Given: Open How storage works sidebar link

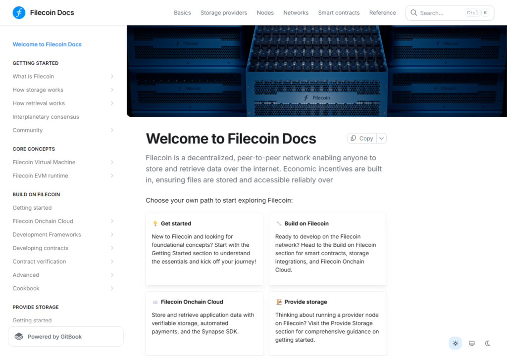Looking at the screenshot, I should click(38, 90).
